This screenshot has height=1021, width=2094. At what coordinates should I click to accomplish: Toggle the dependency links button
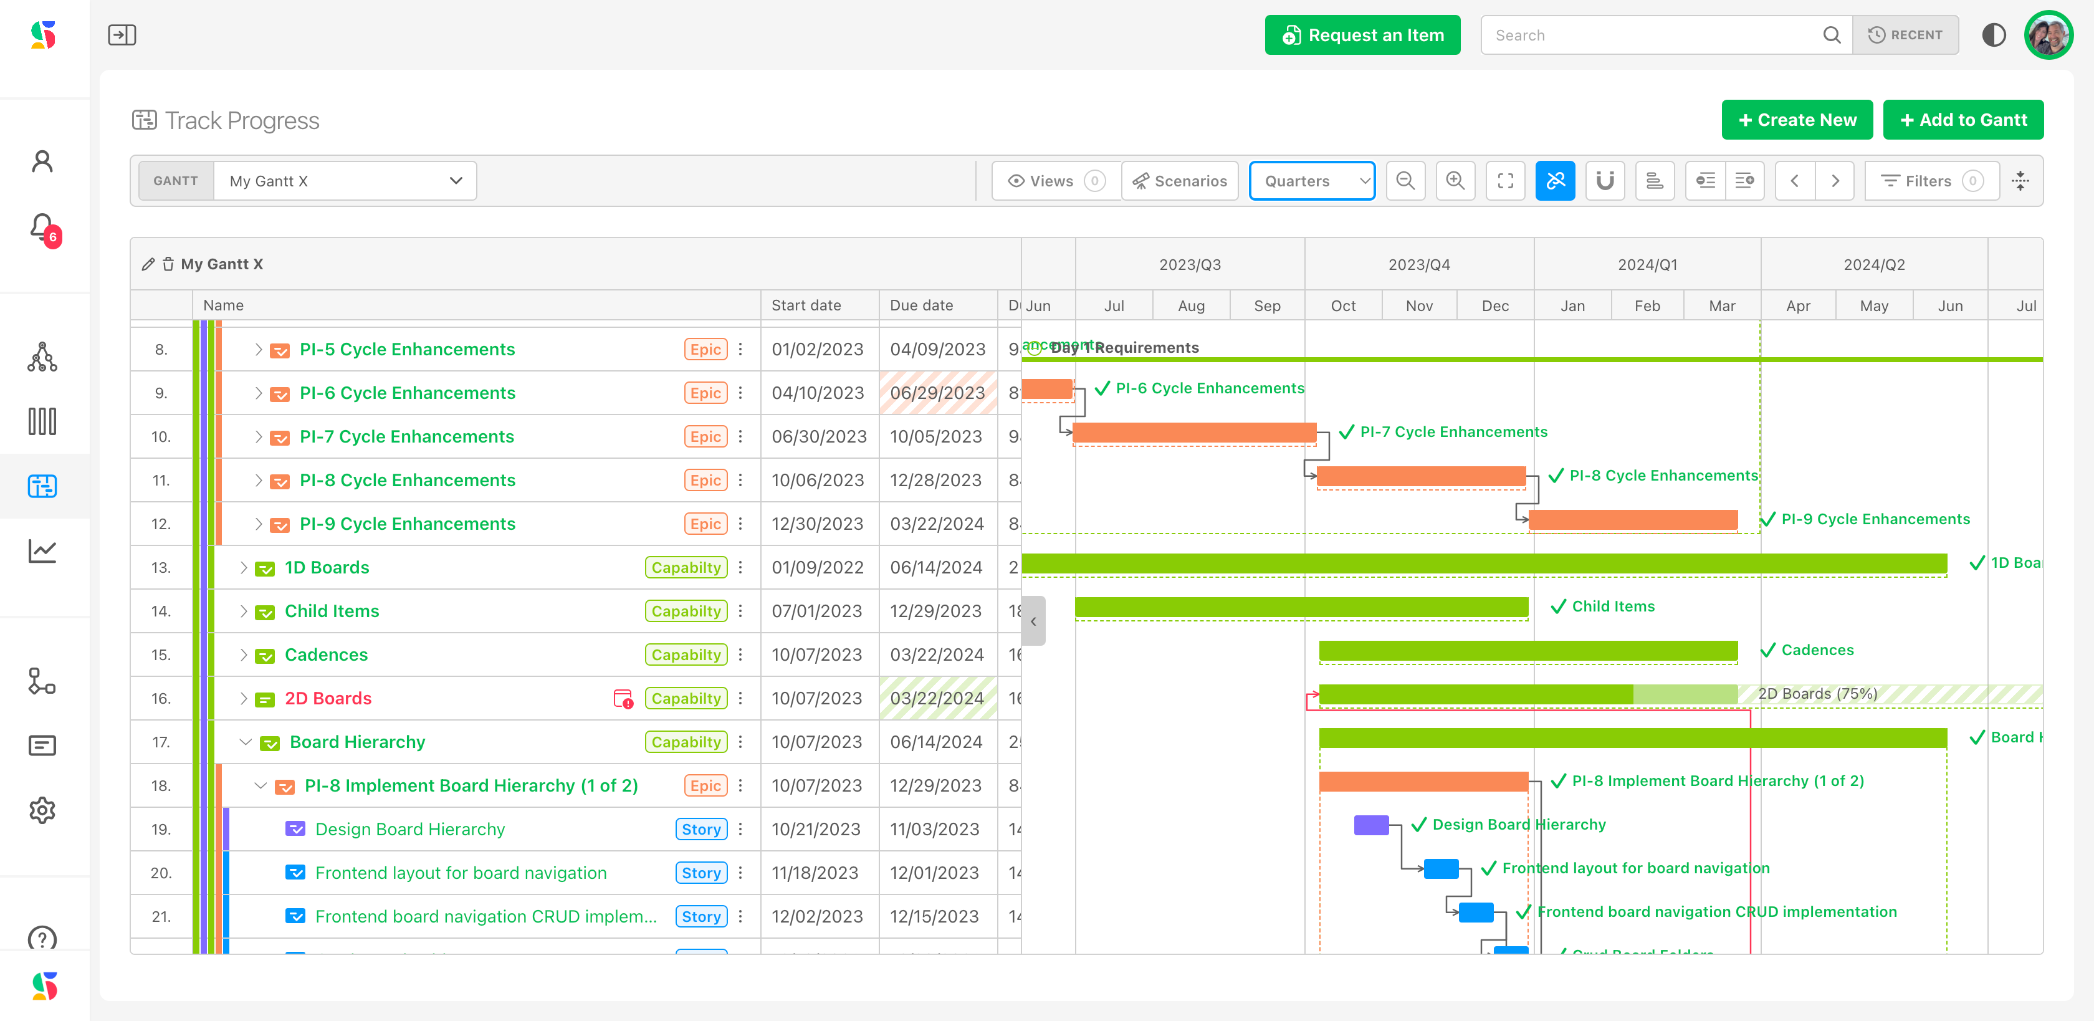pos(1554,181)
